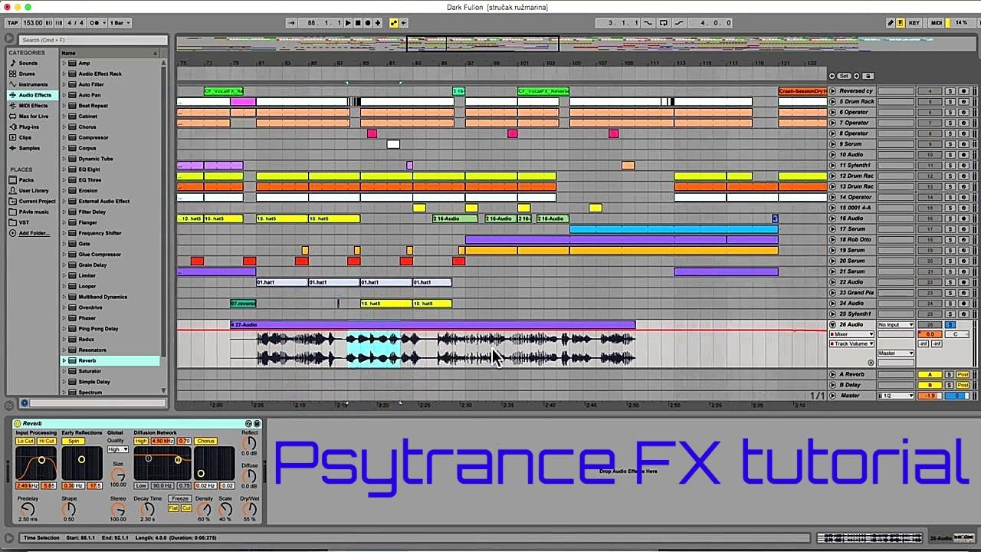Select Max for Live category
This screenshot has height=552, width=981.
coord(33,117)
